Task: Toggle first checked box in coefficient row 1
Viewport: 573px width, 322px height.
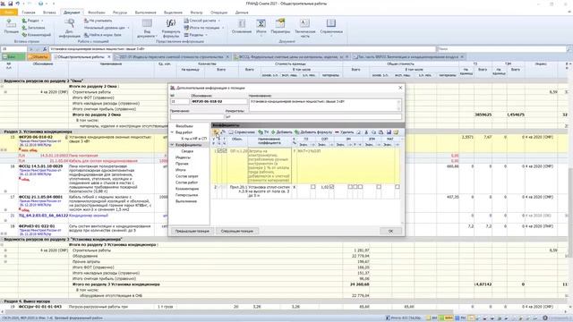Action: pyautogui.click(x=219, y=150)
